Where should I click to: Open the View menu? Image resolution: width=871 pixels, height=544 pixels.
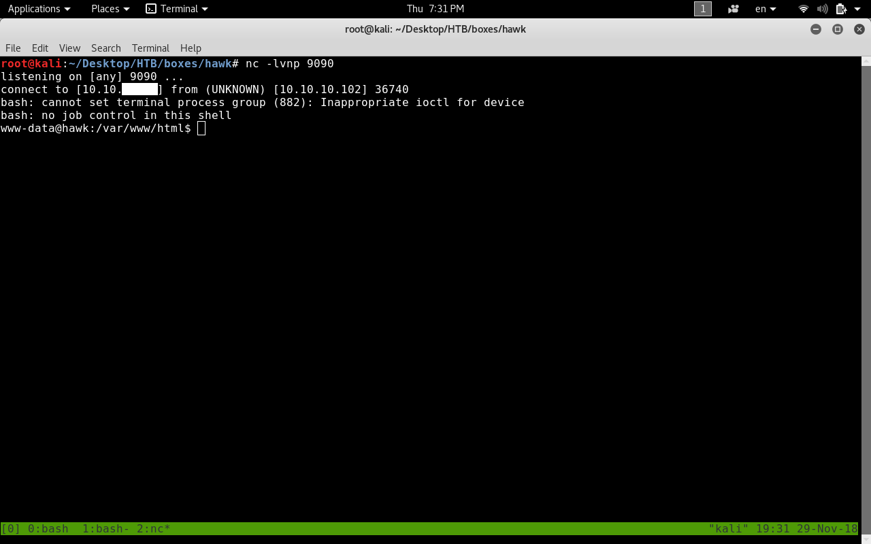pos(69,48)
